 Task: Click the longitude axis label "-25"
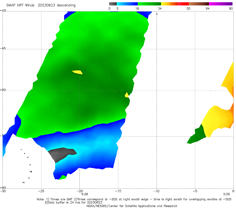point(41,191)
